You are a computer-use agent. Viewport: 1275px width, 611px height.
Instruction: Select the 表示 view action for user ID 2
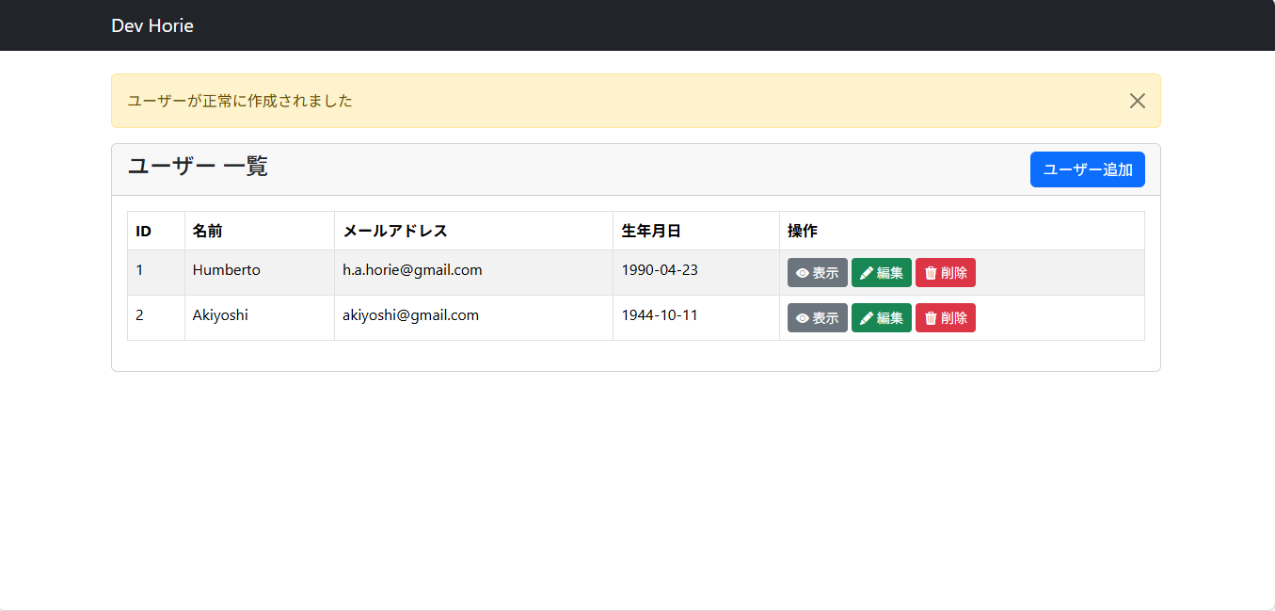(x=816, y=317)
